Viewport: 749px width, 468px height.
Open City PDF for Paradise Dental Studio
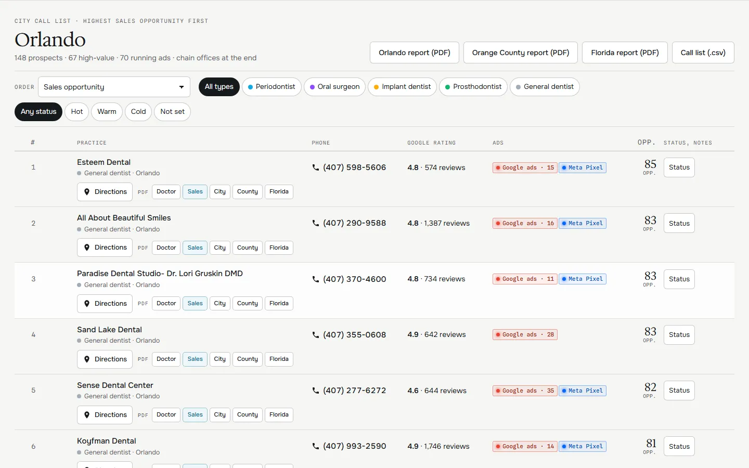point(220,304)
